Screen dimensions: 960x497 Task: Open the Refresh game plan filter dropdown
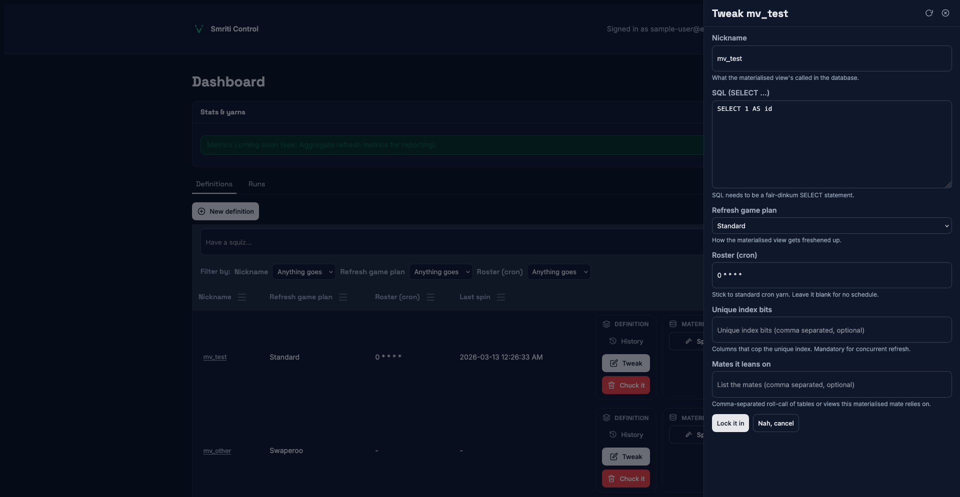(440, 272)
